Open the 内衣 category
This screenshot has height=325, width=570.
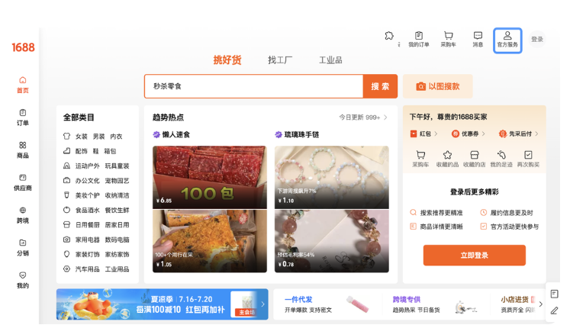tap(116, 137)
